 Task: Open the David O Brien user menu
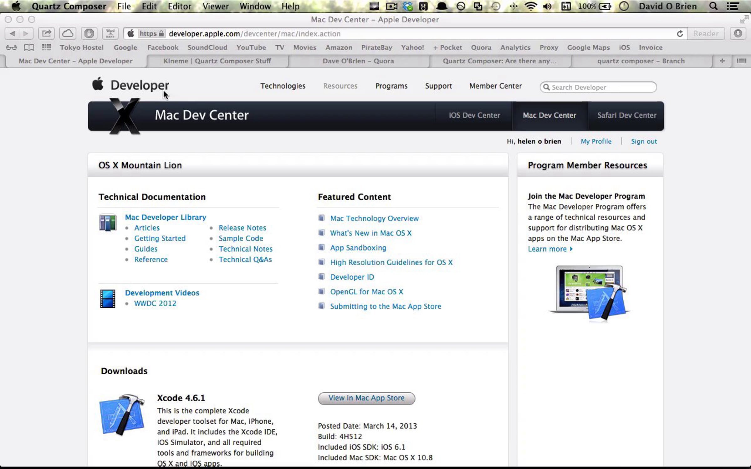667,6
